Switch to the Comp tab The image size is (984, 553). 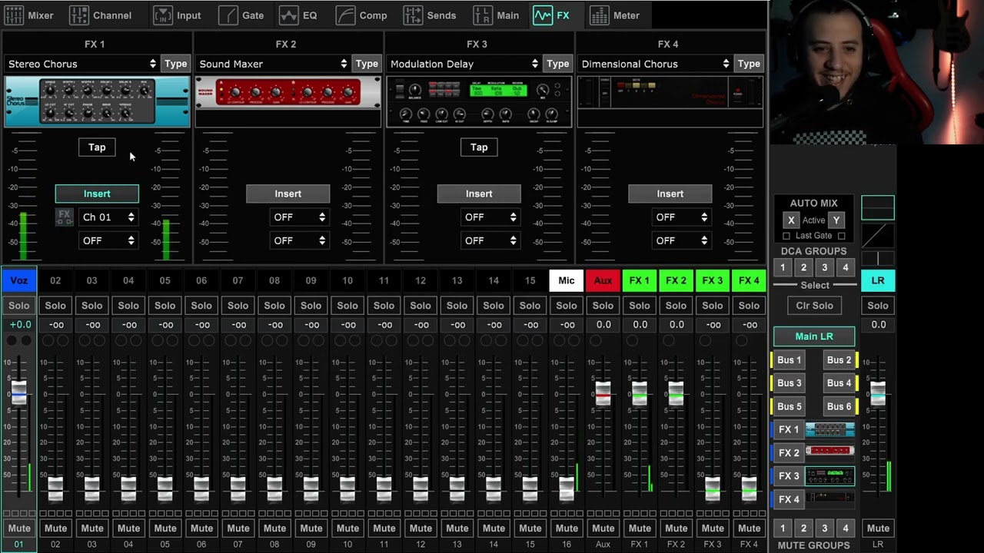[x=361, y=15]
